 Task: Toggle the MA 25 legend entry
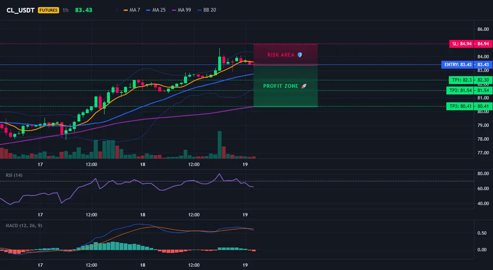pos(156,10)
